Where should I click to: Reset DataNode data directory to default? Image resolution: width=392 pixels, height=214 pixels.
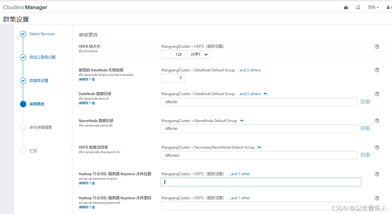pyautogui.click(x=265, y=94)
